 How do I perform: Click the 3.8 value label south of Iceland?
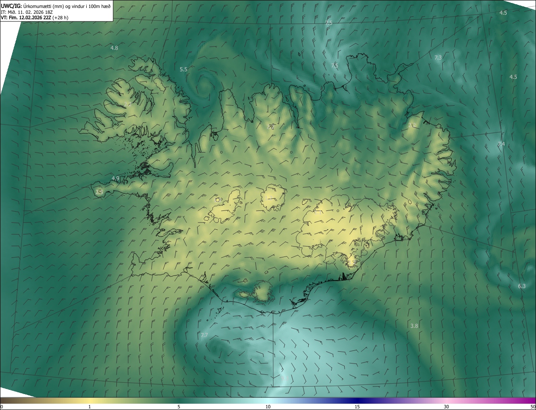pyautogui.click(x=414, y=326)
